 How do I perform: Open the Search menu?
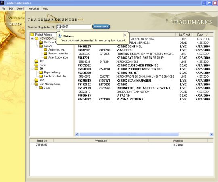21,8
